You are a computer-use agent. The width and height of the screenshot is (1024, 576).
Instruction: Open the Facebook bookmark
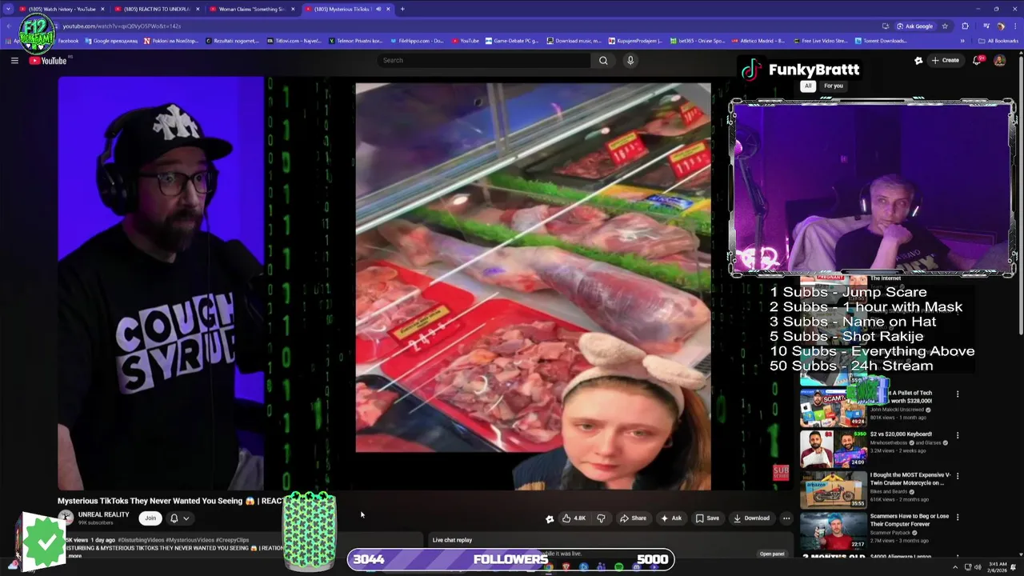(x=68, y=41)
